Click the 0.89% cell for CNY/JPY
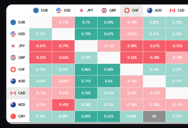 86,116
